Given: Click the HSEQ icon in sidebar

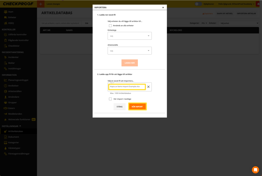Looking at the screenshot, I should [x=6, y=23].
